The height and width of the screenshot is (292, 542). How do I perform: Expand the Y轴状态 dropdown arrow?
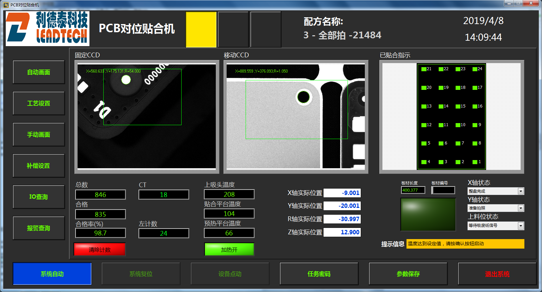[x=521, y=208]
